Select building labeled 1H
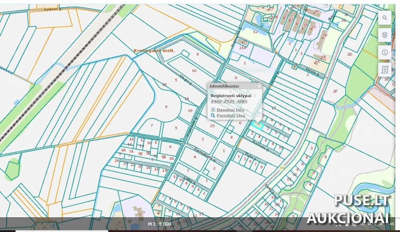Viewport: 400px width, 232px height. click(x=317, y=11)
